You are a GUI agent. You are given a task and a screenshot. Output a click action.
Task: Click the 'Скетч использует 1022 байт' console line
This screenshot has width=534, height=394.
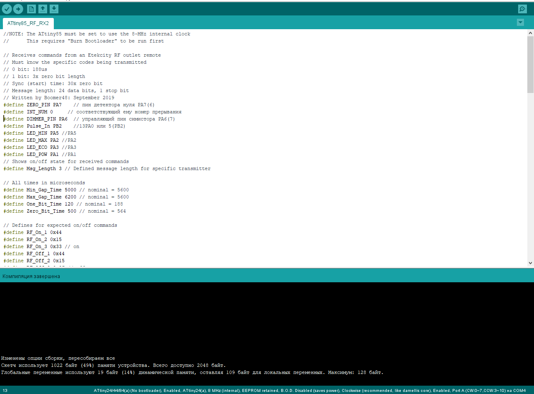113,365
